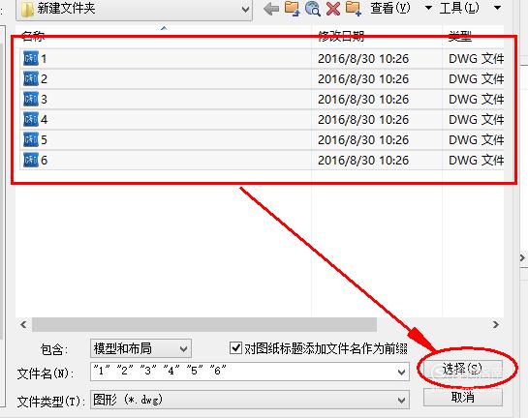Screen dimensions: 528x418
Task: Click horizontal scrollbar left arrow
Action: 23,324
